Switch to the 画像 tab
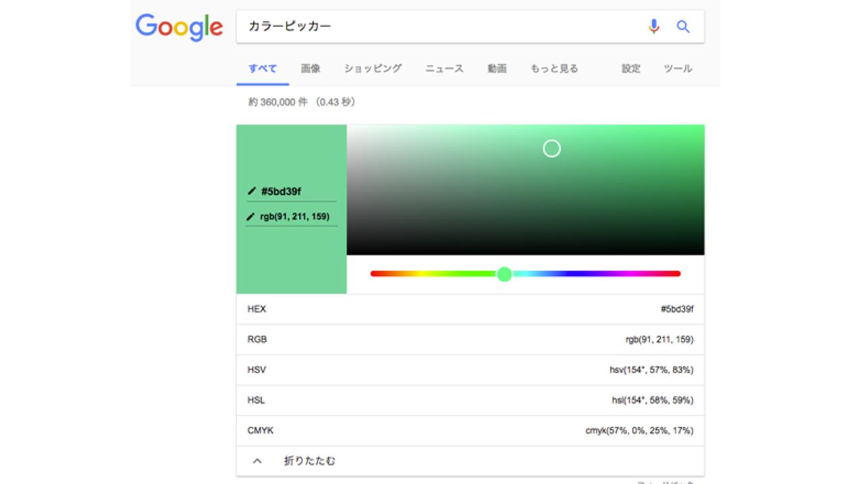Image resolution: width=864 pixels, height=484 pixels. click(310, 68)
